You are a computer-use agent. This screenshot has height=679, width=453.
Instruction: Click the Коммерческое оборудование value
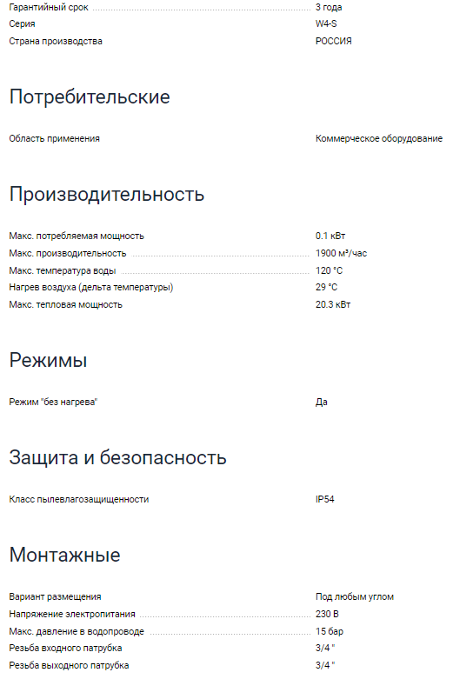point(379,138)
